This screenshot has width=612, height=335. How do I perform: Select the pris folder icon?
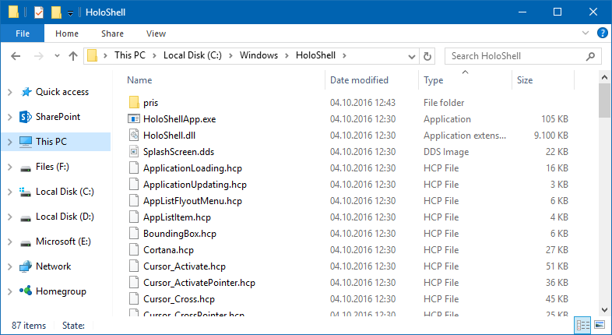[134, 103]
